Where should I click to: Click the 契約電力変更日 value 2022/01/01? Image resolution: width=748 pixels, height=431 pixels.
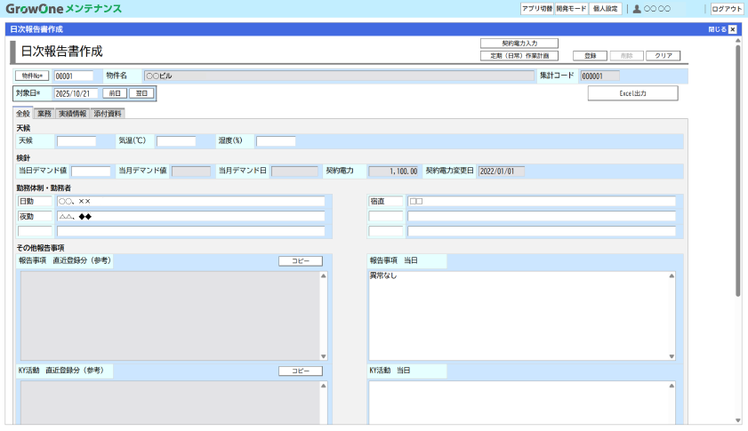[x=501, y=172]
